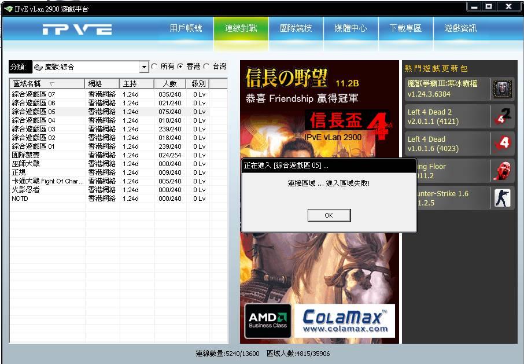Sort by 人數 column header
The image size is (524, 364).
[x=170, y=83]
